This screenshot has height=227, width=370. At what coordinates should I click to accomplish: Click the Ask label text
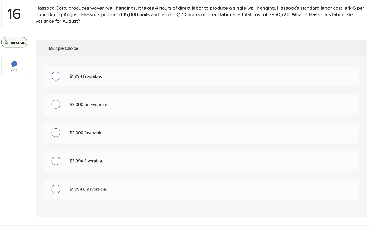(x=14, y=70)
